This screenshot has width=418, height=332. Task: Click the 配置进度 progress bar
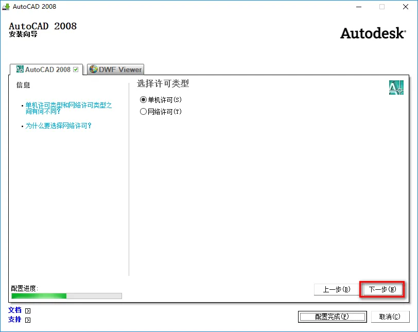click(66, 296)
